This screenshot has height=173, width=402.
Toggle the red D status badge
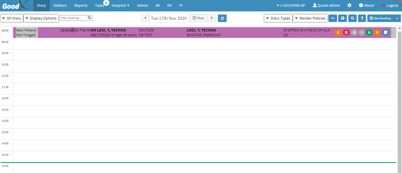[346, 33]
